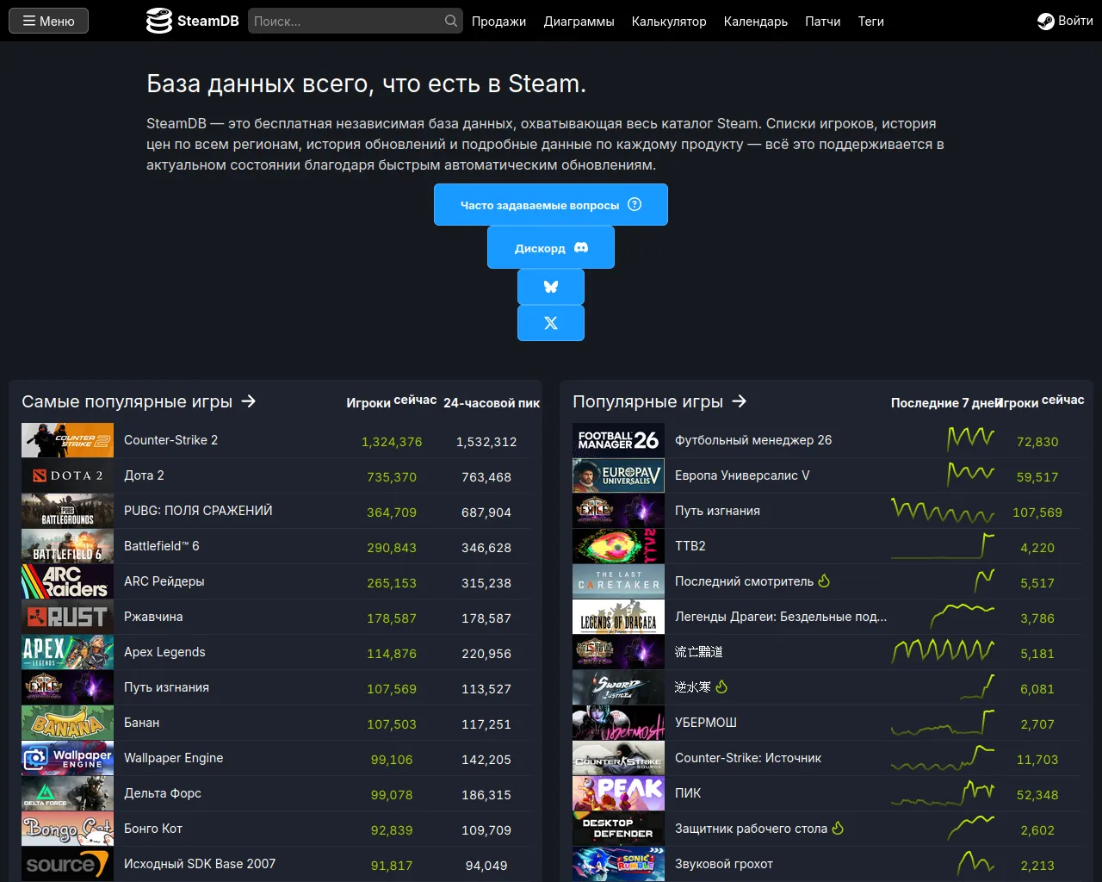Click the Counter-Strike: Источник title

click(x=748, y=758)
